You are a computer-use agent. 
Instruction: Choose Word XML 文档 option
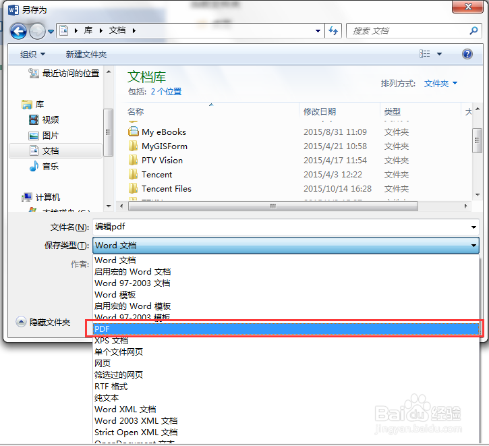286,409
